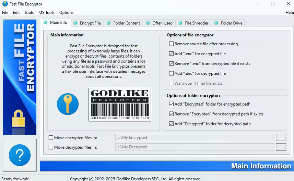The image size is (294, 181).
Task: Enable Remove source file after processing
Action: point(172,44)
